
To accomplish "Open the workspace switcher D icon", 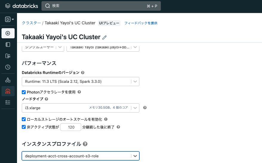I will pos(9,19).
